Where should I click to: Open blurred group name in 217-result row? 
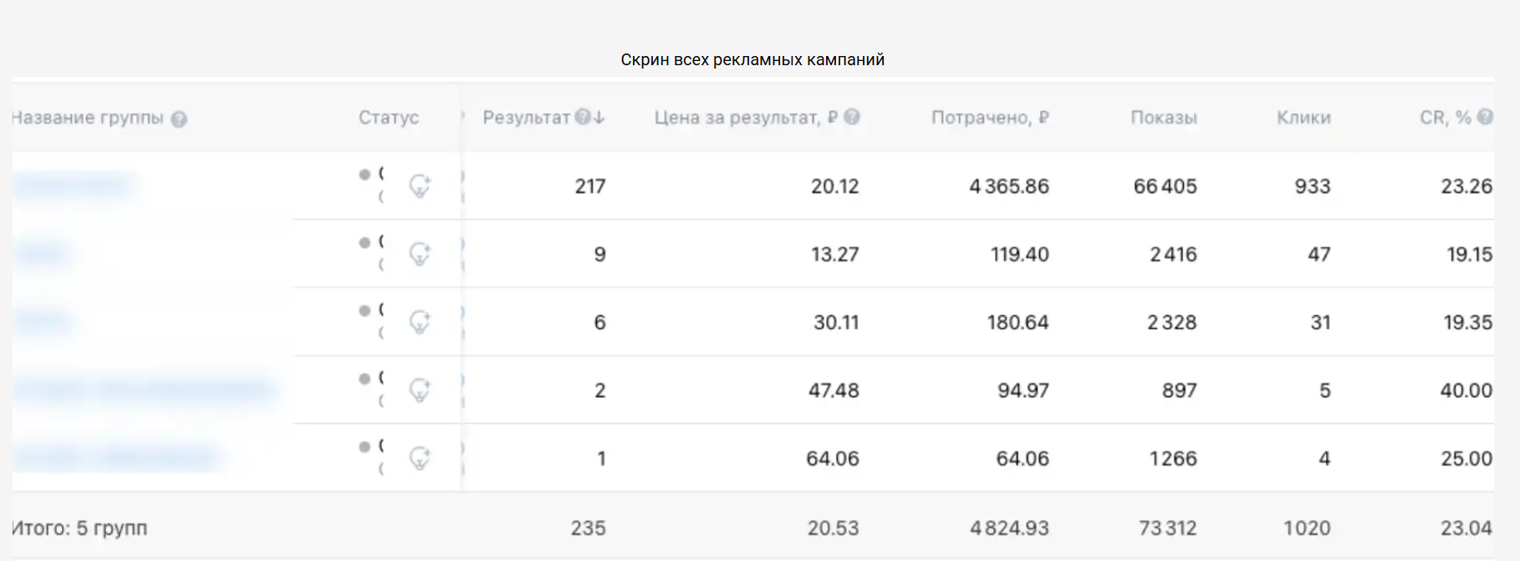tap(74, 185)
